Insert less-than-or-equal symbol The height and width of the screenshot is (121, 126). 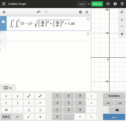click(x=29, y=110)
